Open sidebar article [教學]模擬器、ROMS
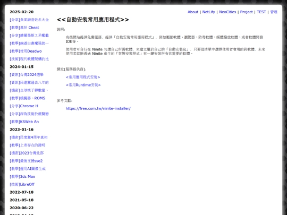This screenshot has width=287, height=215. point(28,98)
